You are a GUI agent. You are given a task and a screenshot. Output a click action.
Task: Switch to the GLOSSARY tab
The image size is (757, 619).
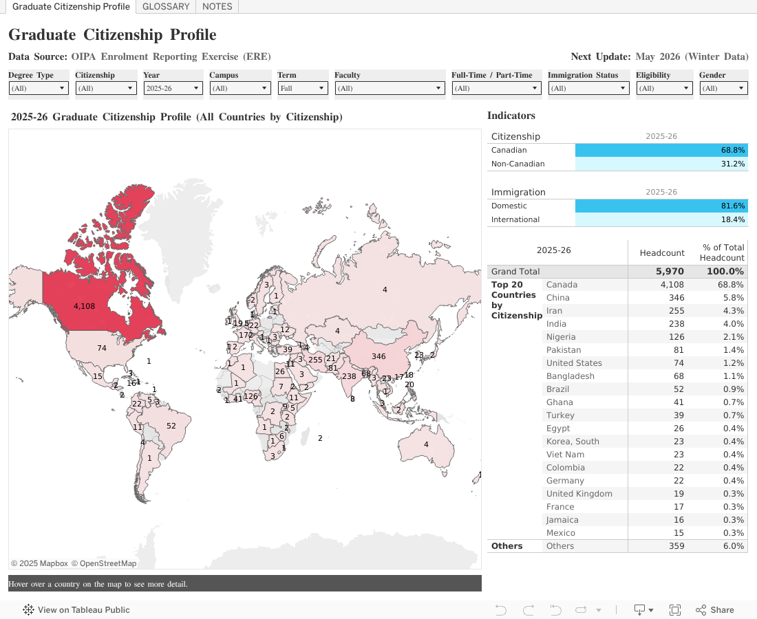(x=166, y=7)
